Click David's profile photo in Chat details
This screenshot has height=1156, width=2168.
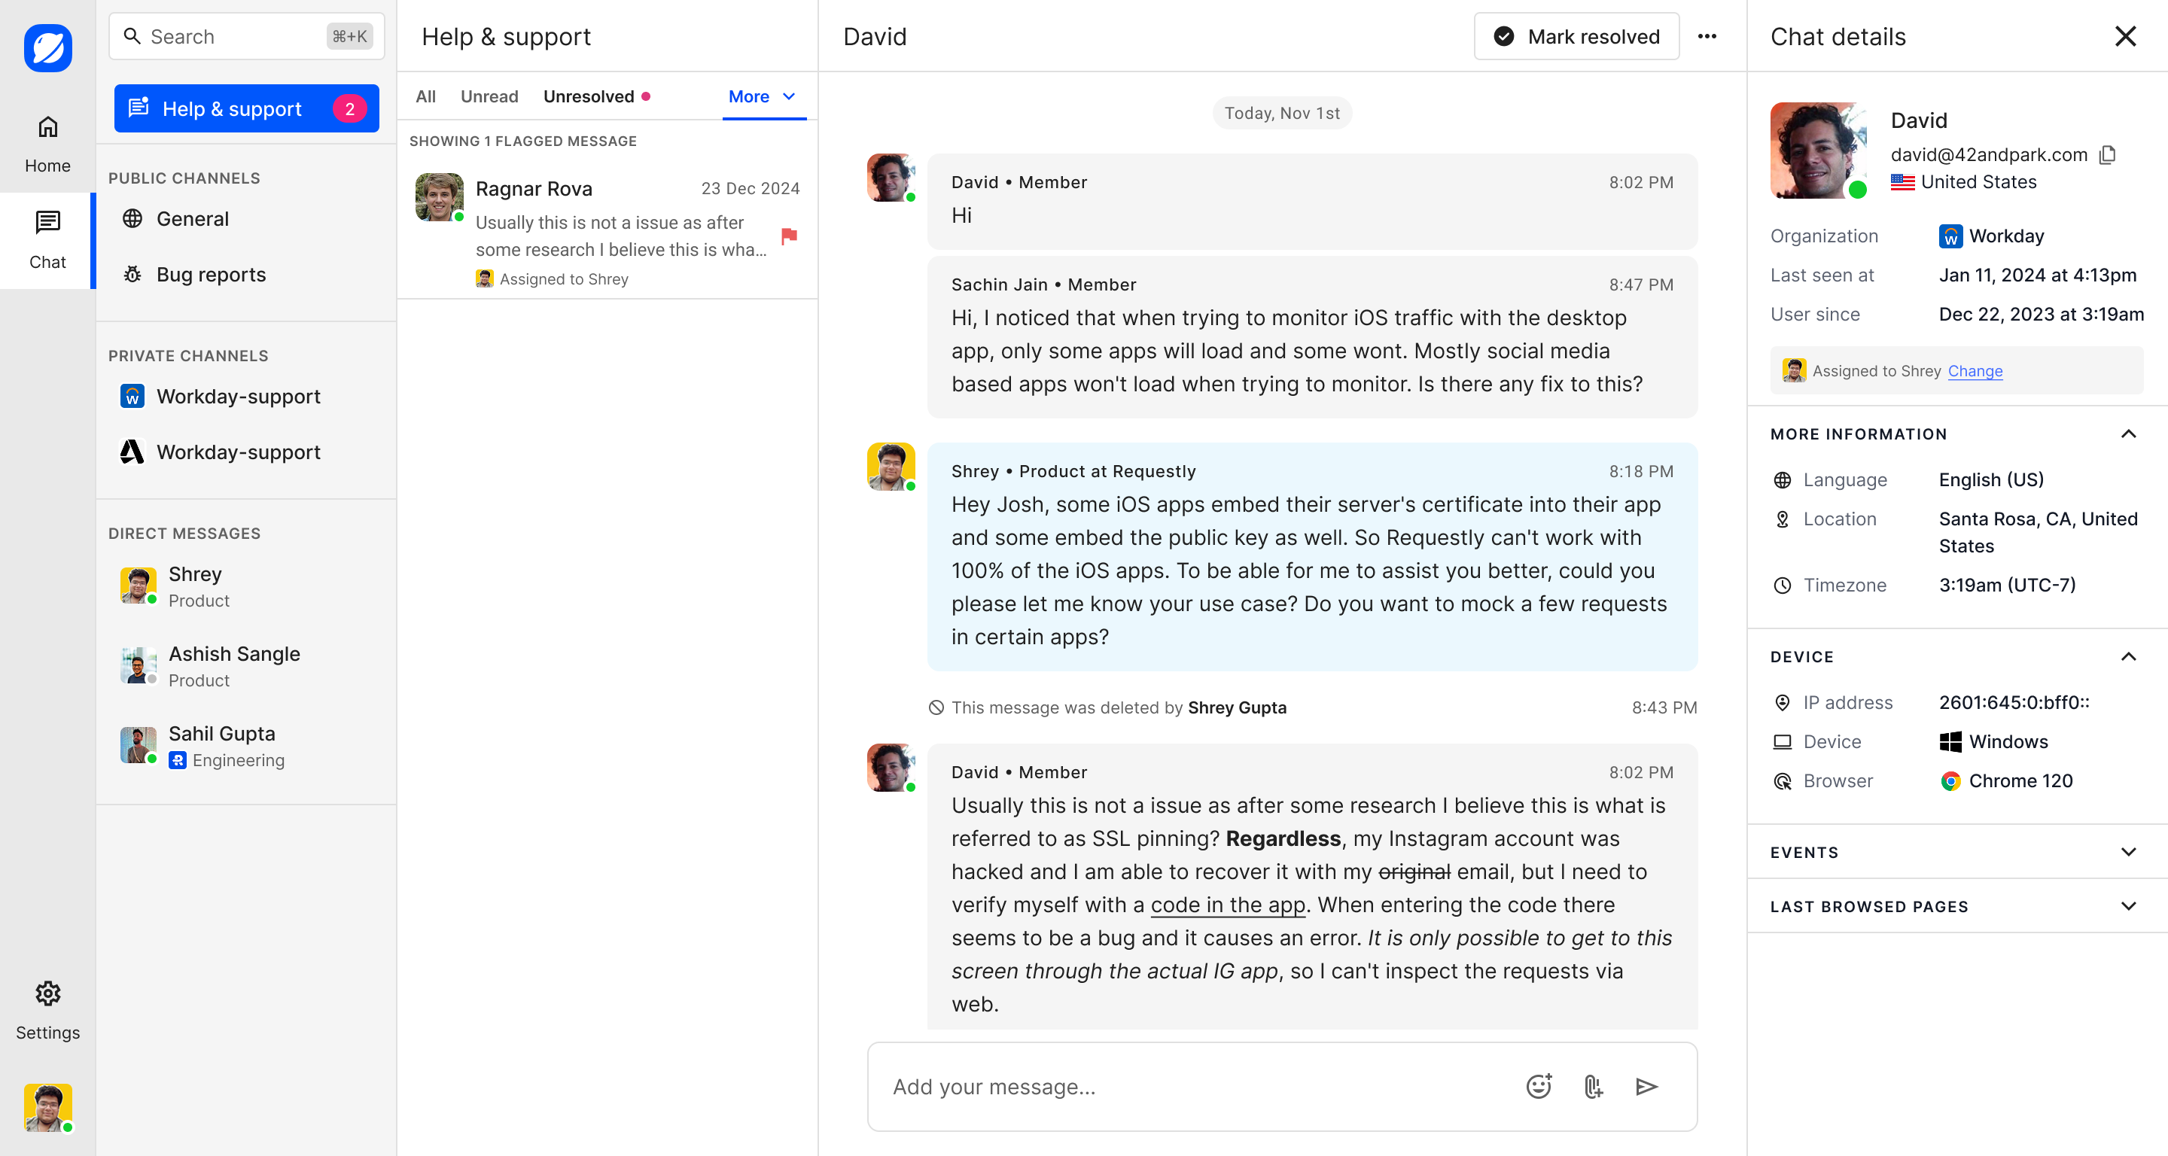point(1818,151)
